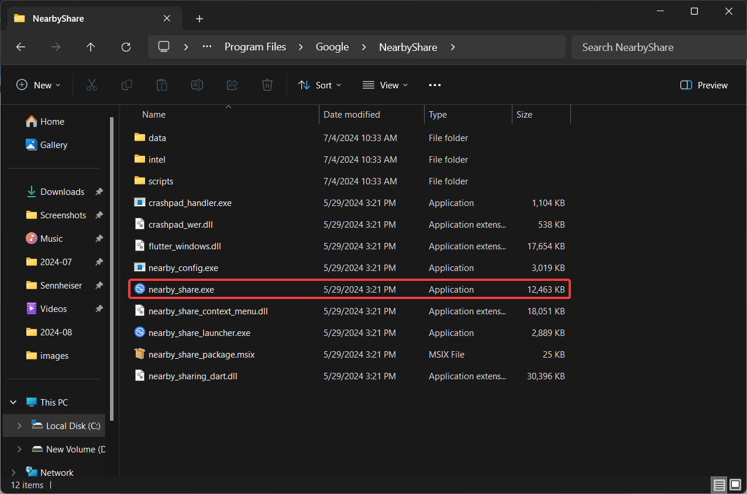Screen dimensions: 747x494
Task: Refresh the NearbyShare folder view
Action: point(126,47)
